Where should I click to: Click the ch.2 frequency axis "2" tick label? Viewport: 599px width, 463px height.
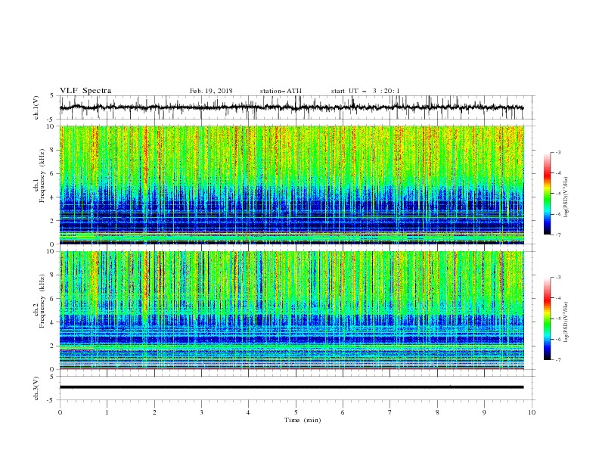tap(53, 346)
